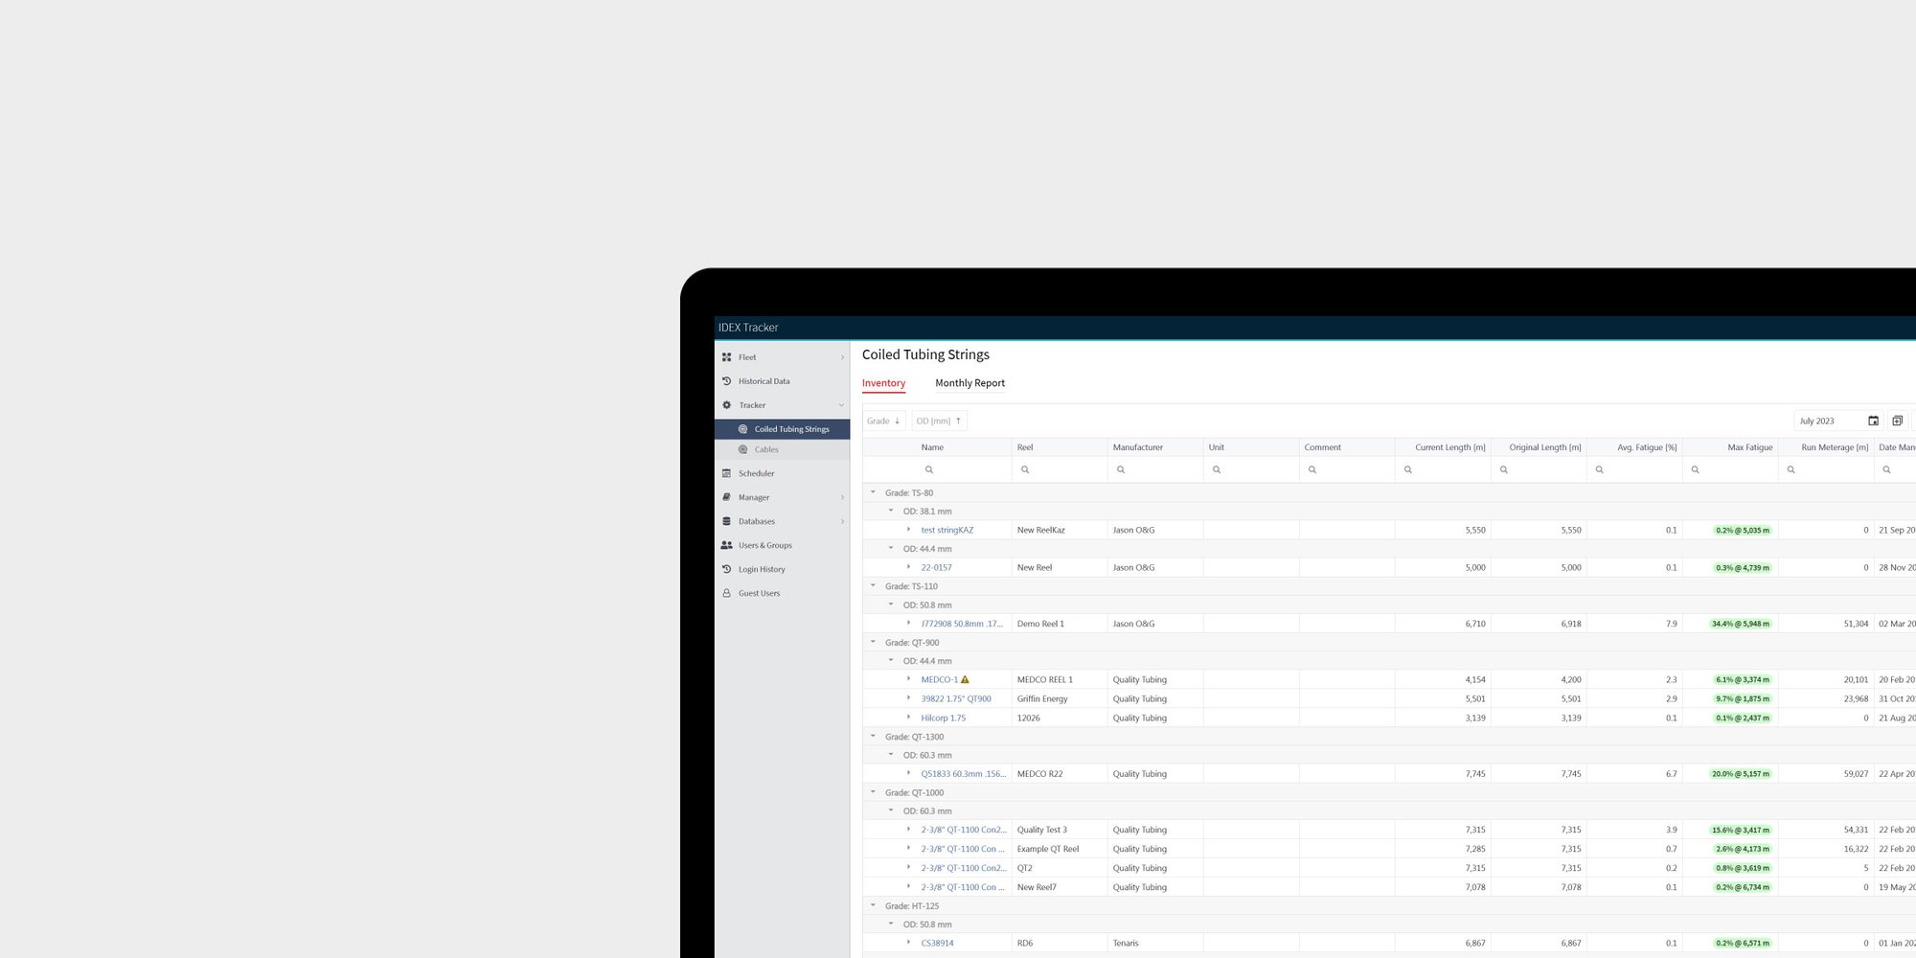Click the Historical Data clock icon

(726, 381)
